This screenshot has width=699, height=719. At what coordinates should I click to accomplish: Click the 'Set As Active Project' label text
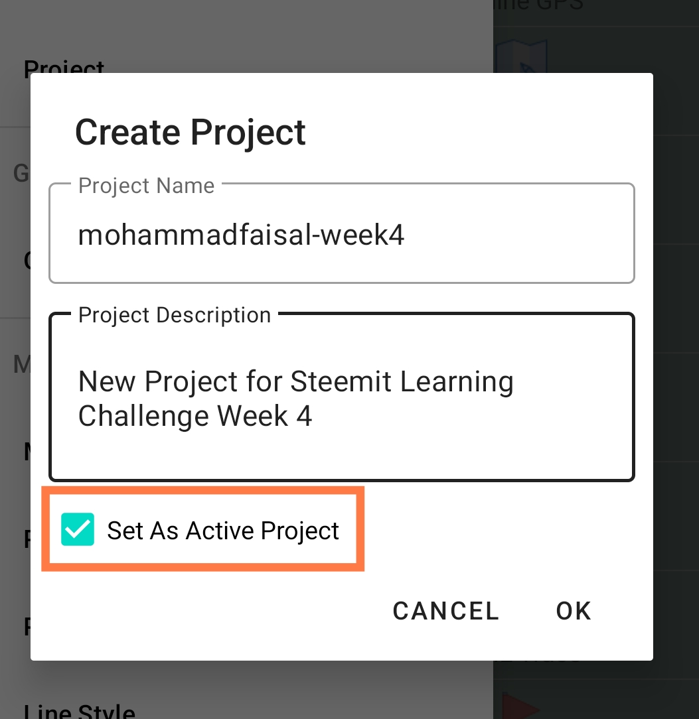coord(222,531)
